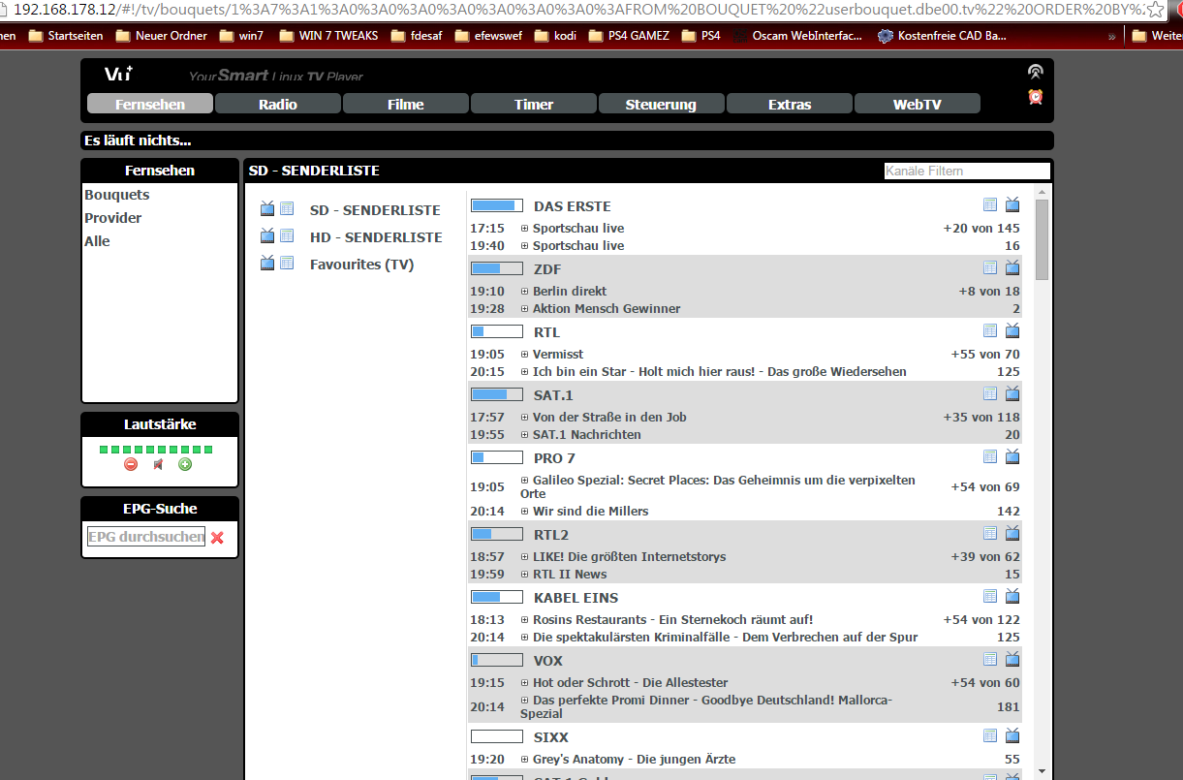Image resolution: width=1183 pixels, height=780 pixels.
Task: Switch to the Fernsehen tab
Action: [x=150, y=104]
